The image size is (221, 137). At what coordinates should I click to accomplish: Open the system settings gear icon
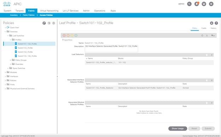(x=211, y=4)
